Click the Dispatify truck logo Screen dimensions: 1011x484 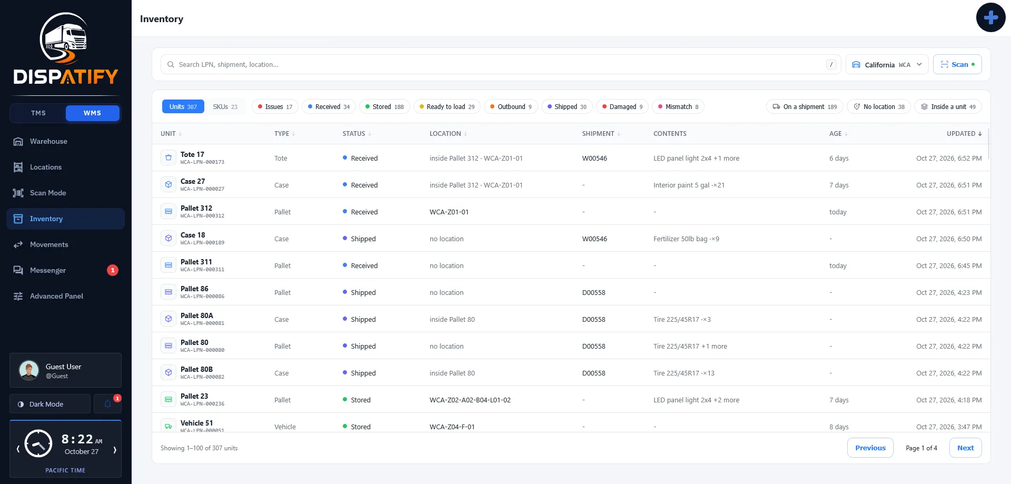pyautogui.click(x=65, y=48)
